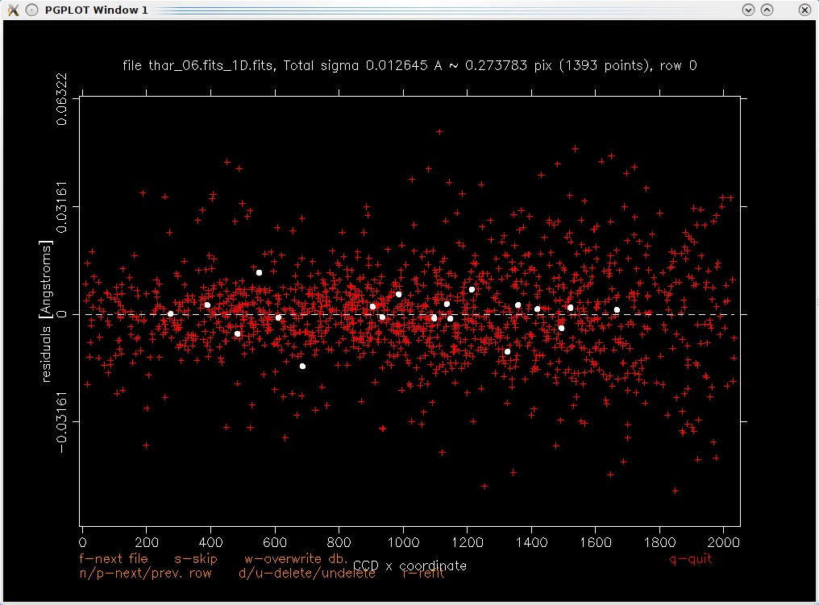Image resolution: width=819 pixels, height=605 pixels.
Task: Select white point near x=1320 below zero
Action: coord(507,352)
